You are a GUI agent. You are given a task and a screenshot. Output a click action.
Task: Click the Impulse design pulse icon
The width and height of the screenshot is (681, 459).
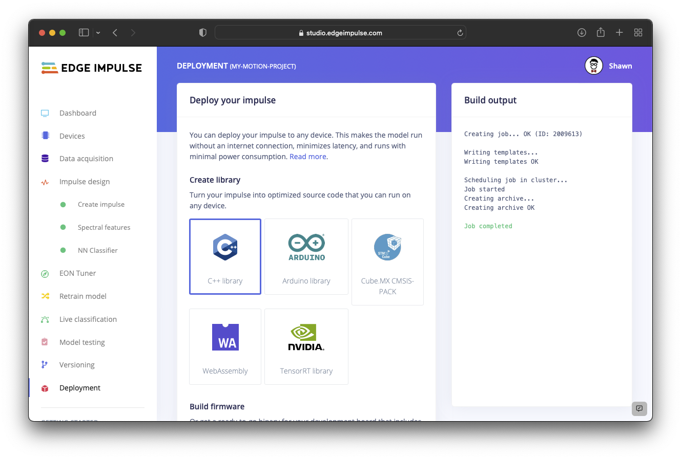click(45, 182)
